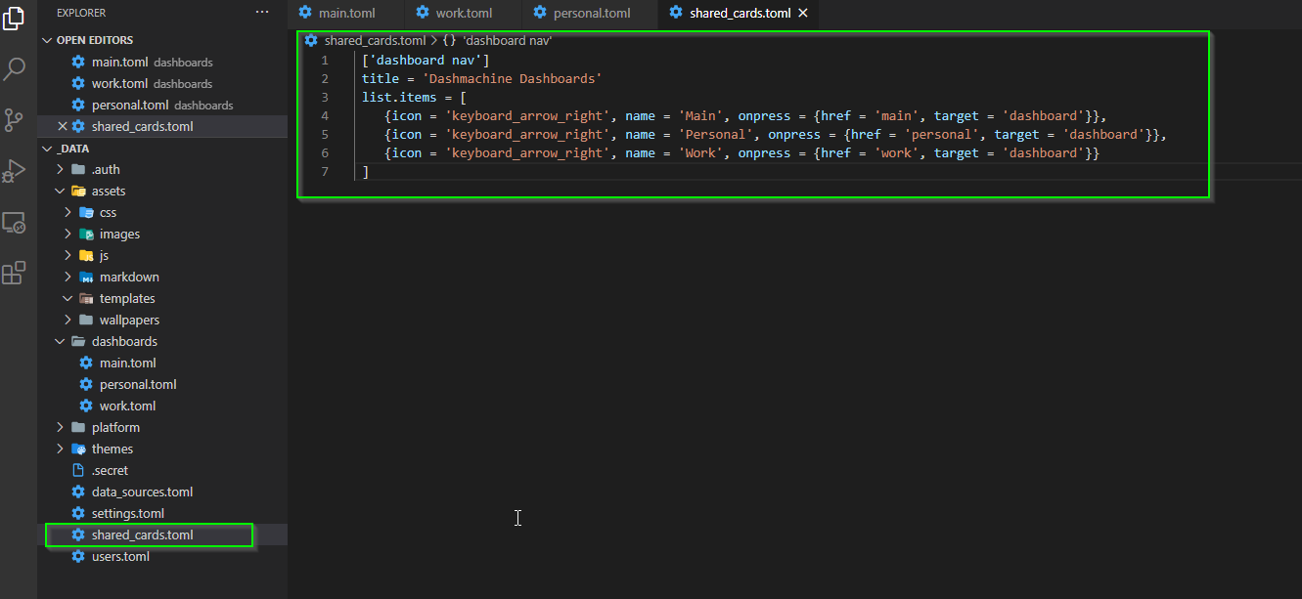Click the markdown folder icon
The width and height of the screenshot is (1302, 599).
pyautogui.click(x=86, y=278)
